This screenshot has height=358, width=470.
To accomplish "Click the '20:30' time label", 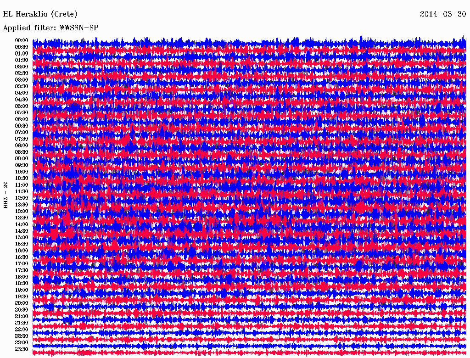I will pyautogui.click(x=22, y=309).
